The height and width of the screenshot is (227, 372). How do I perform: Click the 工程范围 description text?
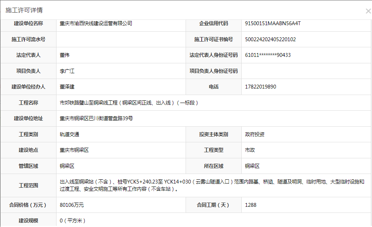click(212, 185)
